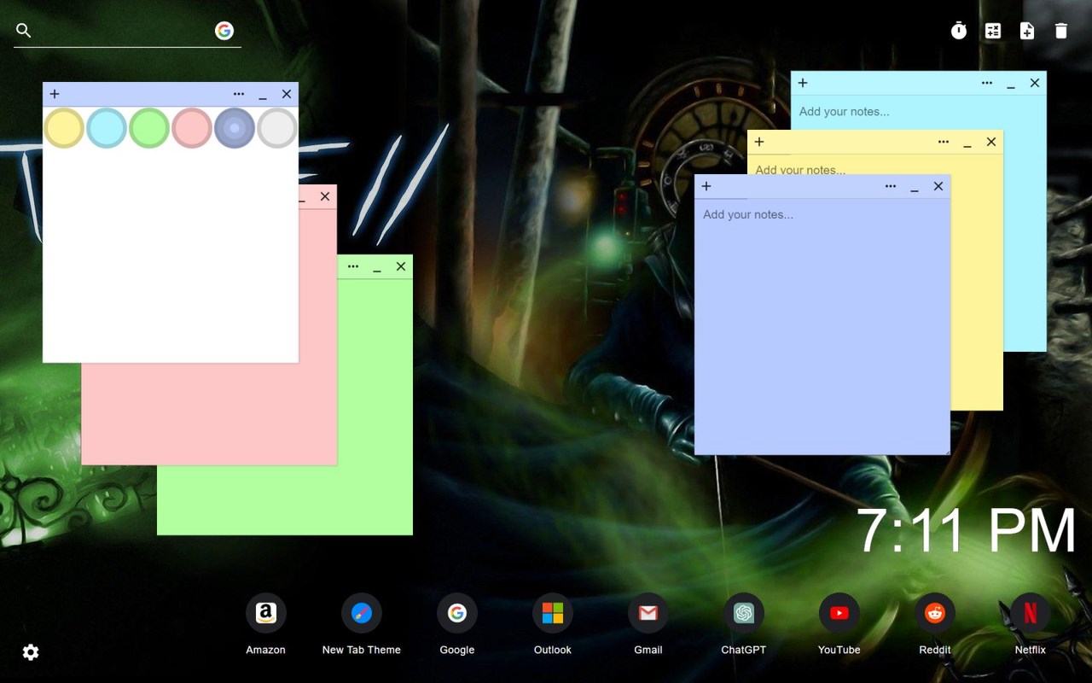Close the pink sticky note
This screenshot has height=683, width=1092.
[x=325, y=196]
